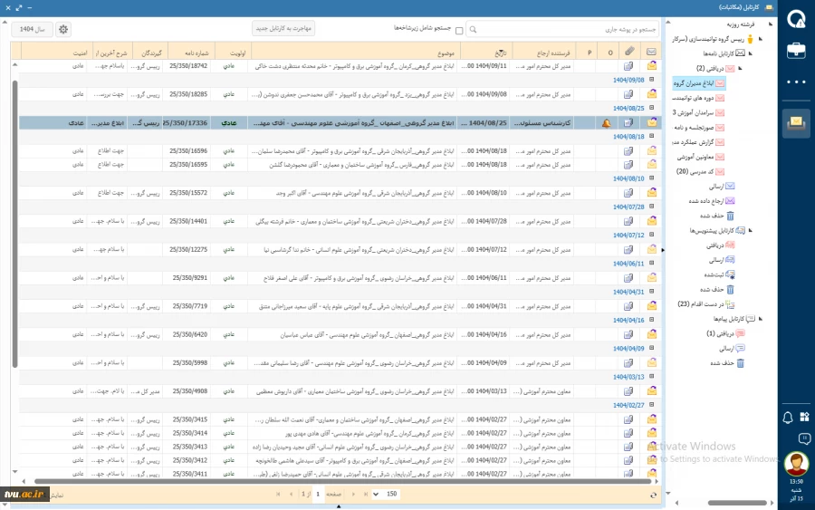Collapse the 1404/04/16 date group

coord(652,320)
